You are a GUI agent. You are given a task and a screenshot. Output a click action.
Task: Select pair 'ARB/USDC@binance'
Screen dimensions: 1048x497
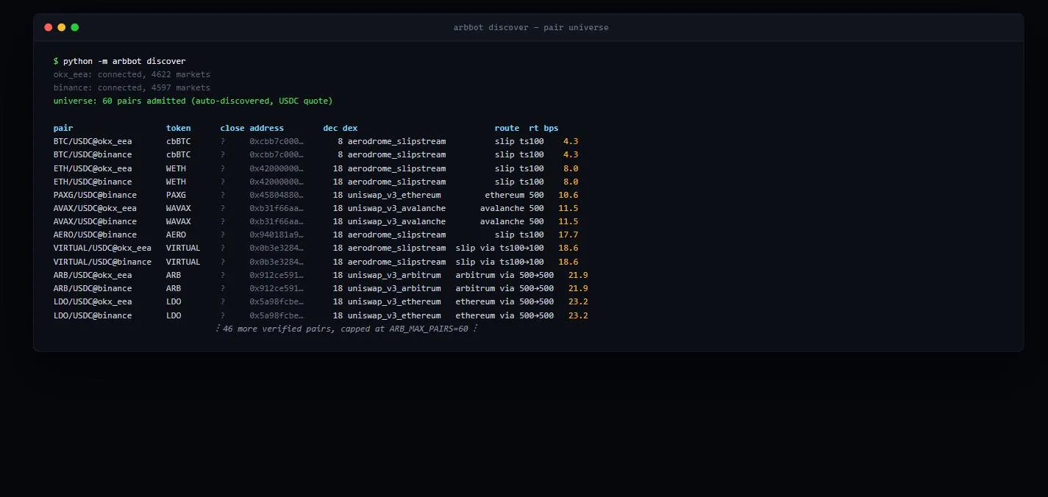tap(93, 288)
